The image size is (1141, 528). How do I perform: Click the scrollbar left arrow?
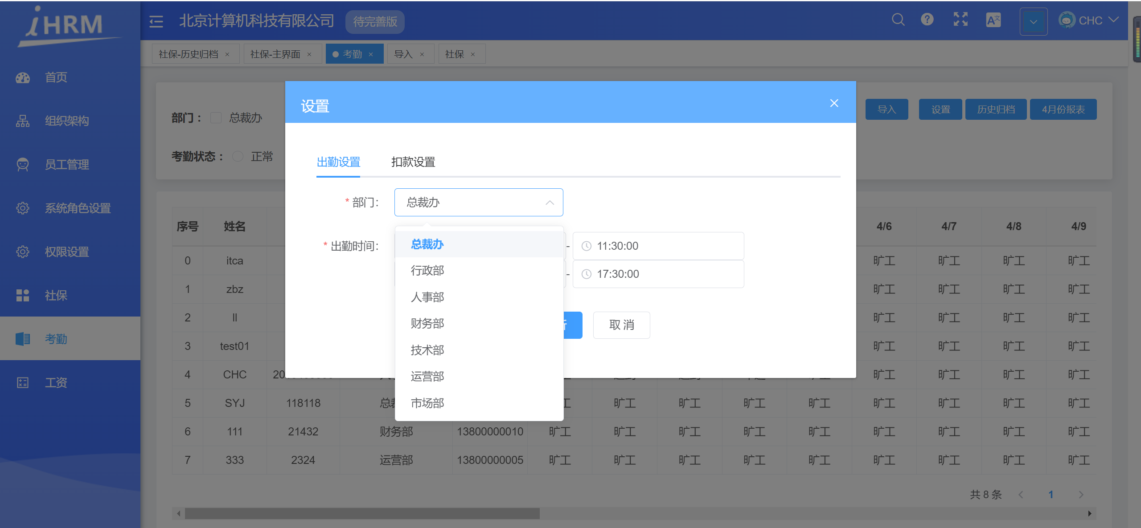(179, 514)
